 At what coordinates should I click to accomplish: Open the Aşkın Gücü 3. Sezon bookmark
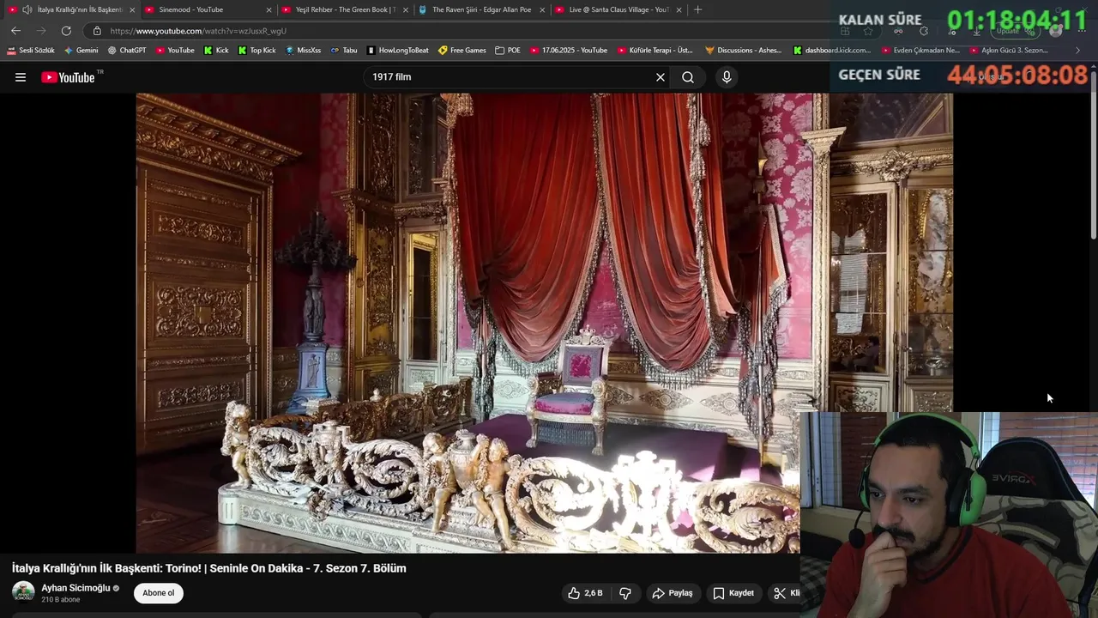coord(1008,50)
